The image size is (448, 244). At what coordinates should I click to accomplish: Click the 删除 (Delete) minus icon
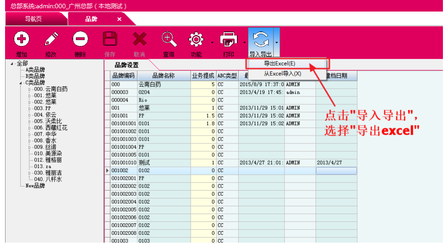[80, 39]
